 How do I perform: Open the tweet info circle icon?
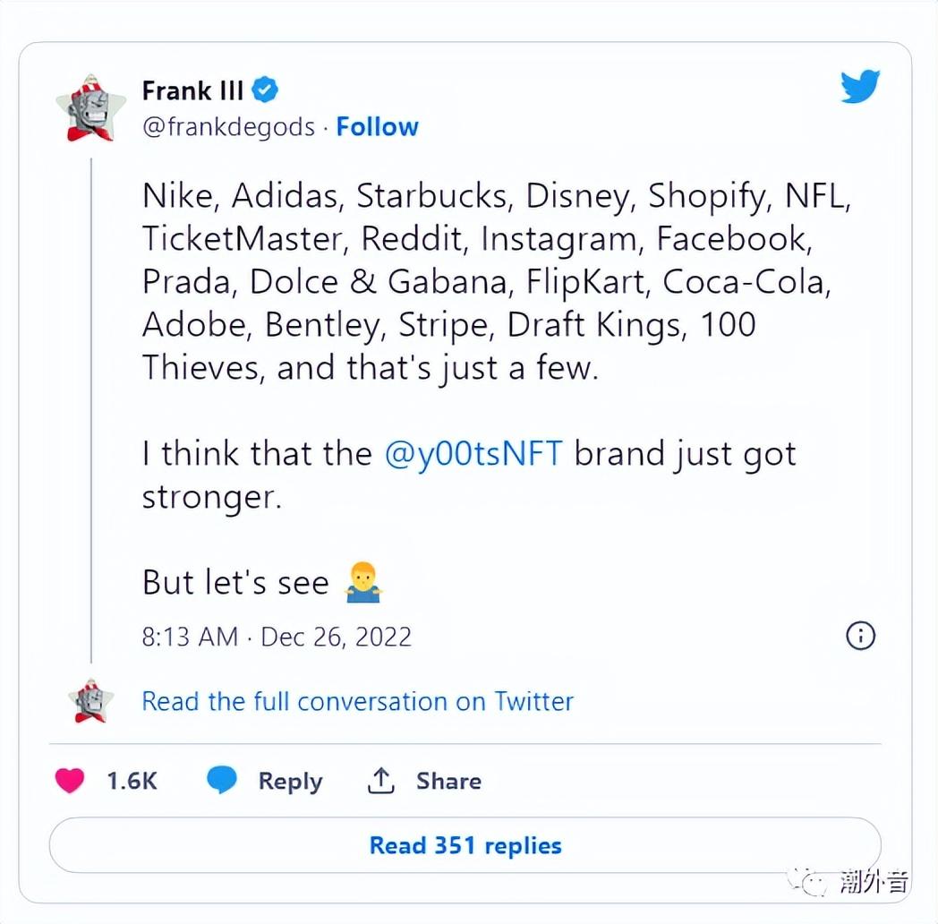[x=860, y=635]
